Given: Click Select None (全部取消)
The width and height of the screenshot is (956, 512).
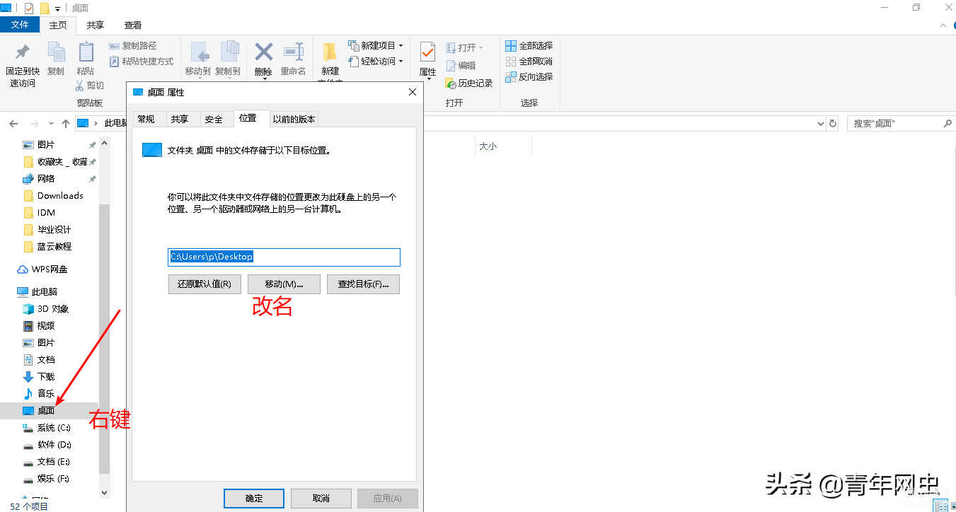Looking at the screenshot, I should 529,62.
